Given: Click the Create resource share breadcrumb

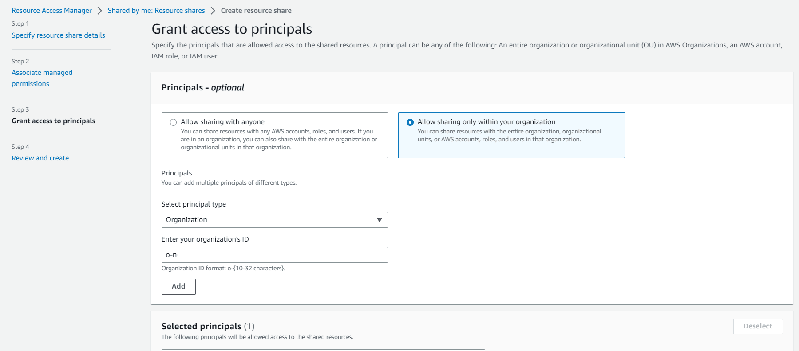Looking at the screenshot, I should pos(256,11).
